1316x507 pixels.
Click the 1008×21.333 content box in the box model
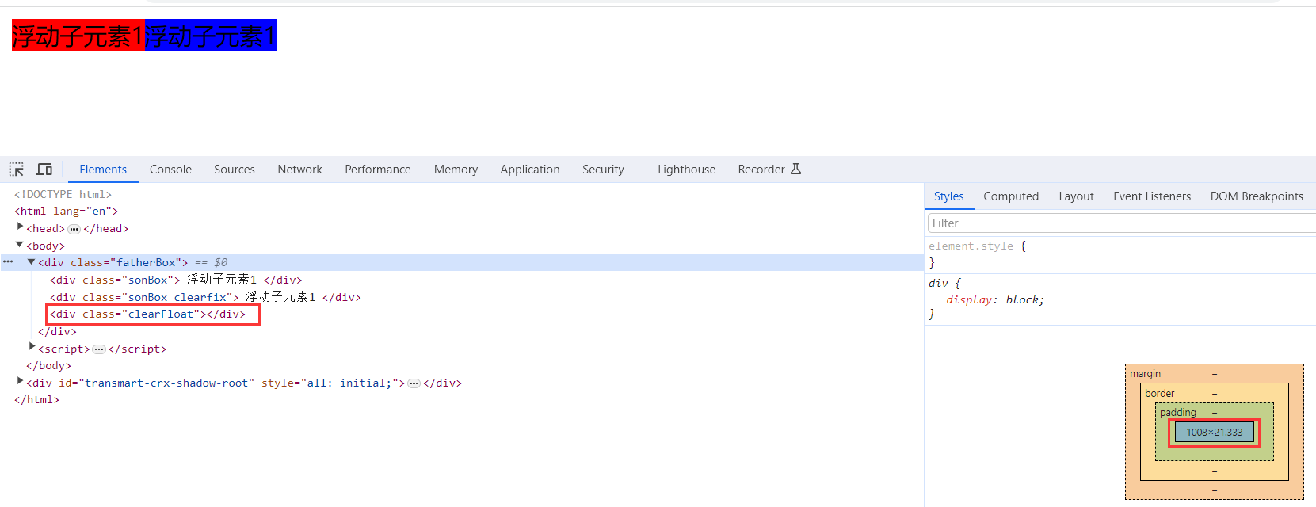[1214, 433]
